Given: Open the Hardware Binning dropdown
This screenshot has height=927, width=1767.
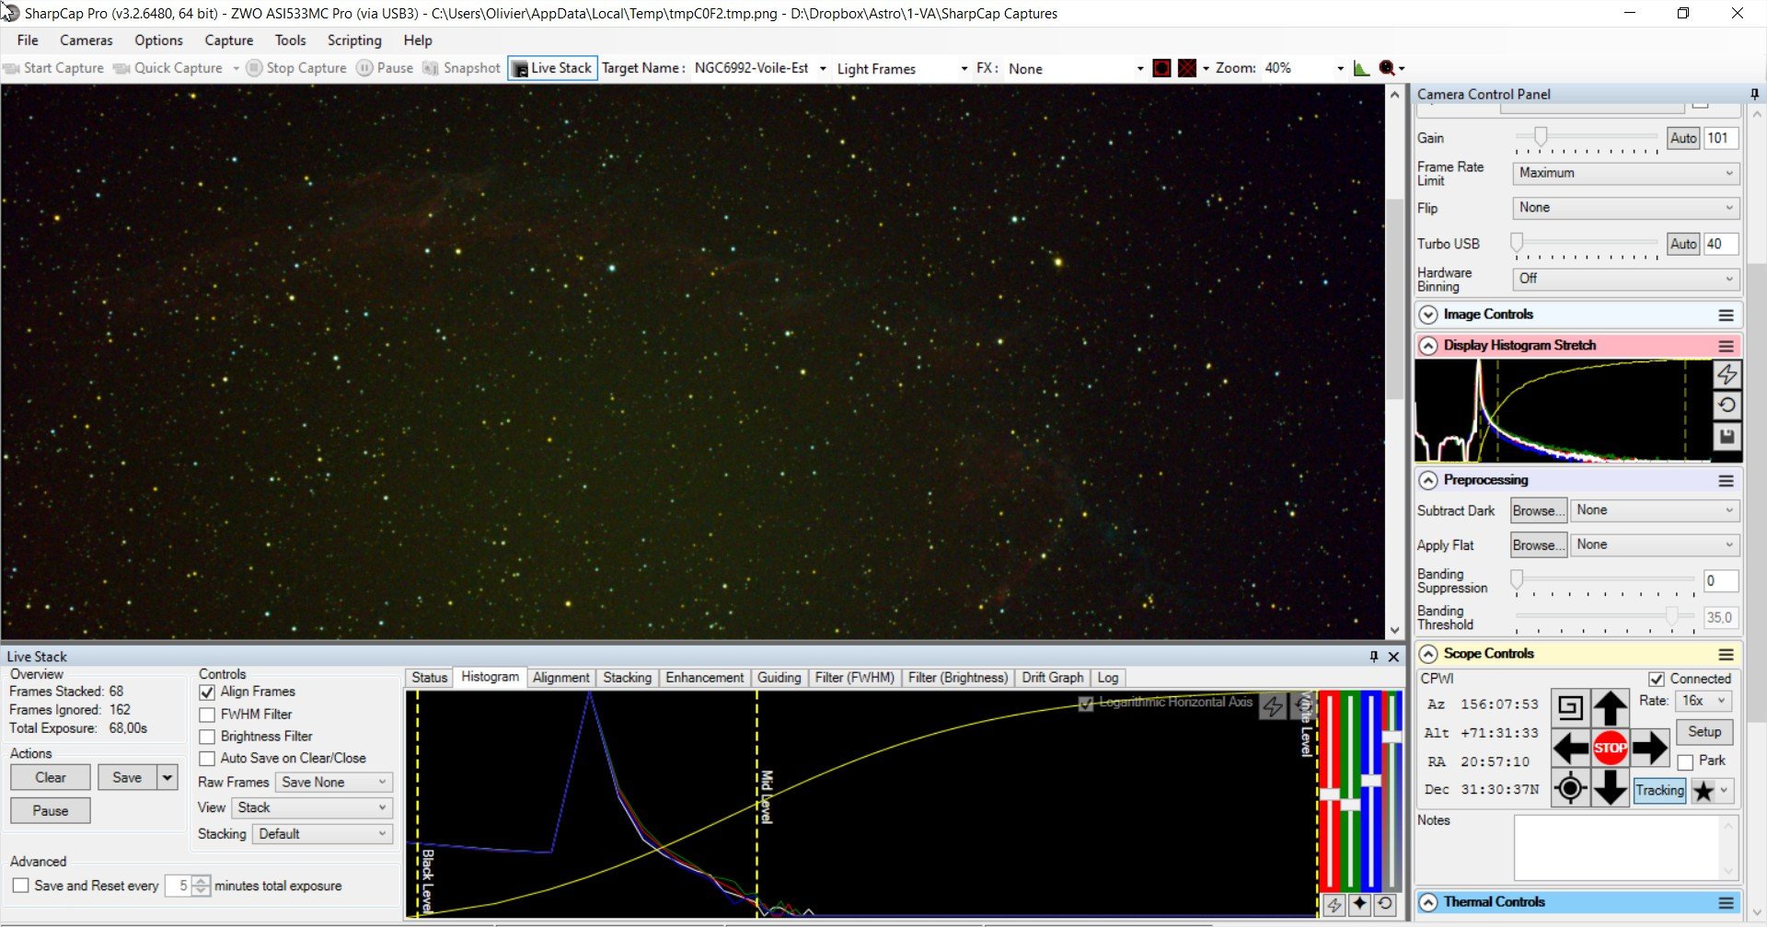Looking at the screenshot, I should [x=1625, y=279].
